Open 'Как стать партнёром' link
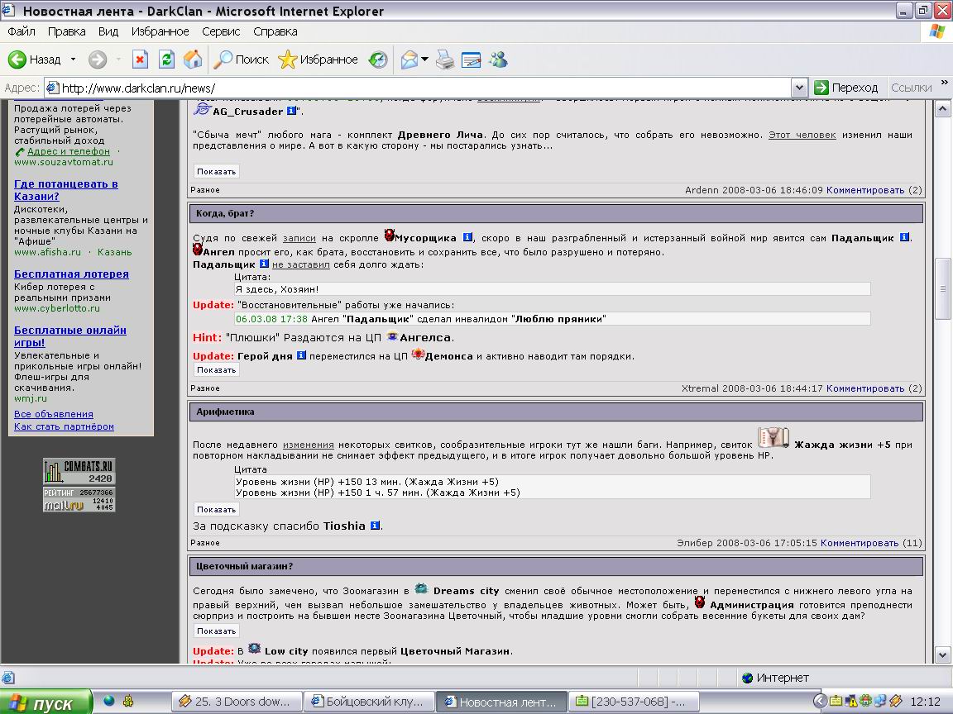The image size is (953, 714). click(x=64, y=426)
